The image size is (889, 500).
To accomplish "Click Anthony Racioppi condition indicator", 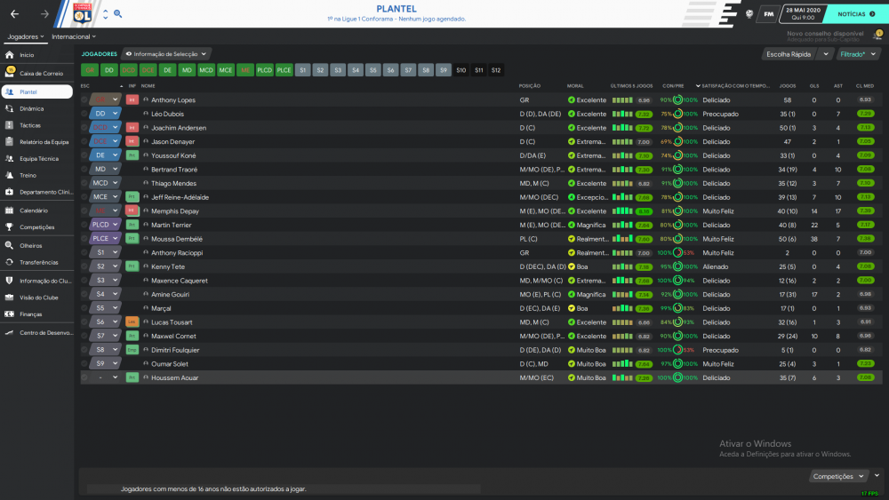I will point(677,252).
